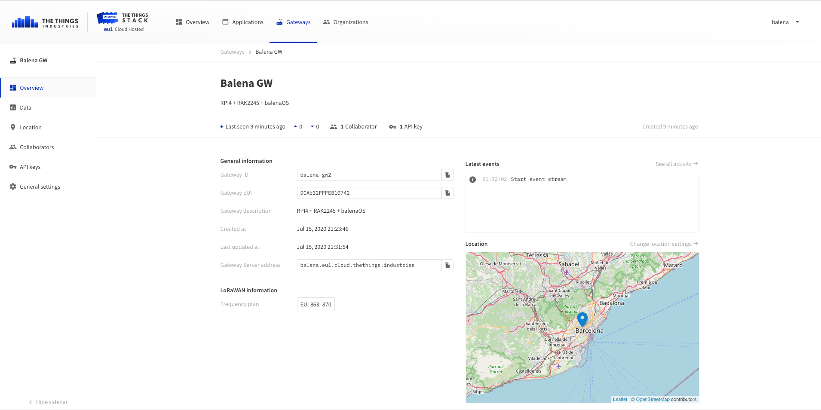Click the blue map marker in Barcelona

582,319
